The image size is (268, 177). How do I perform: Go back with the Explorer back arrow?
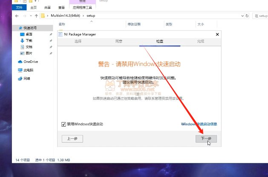(x=17, y=16)
